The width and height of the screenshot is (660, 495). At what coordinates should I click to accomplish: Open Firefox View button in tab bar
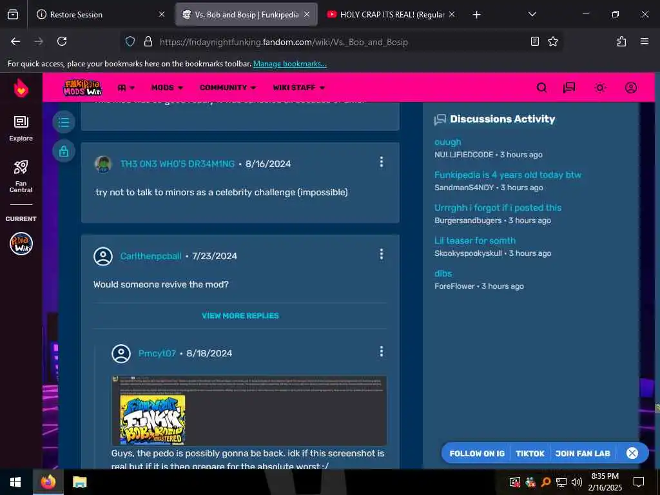click(x=13, y=14)
